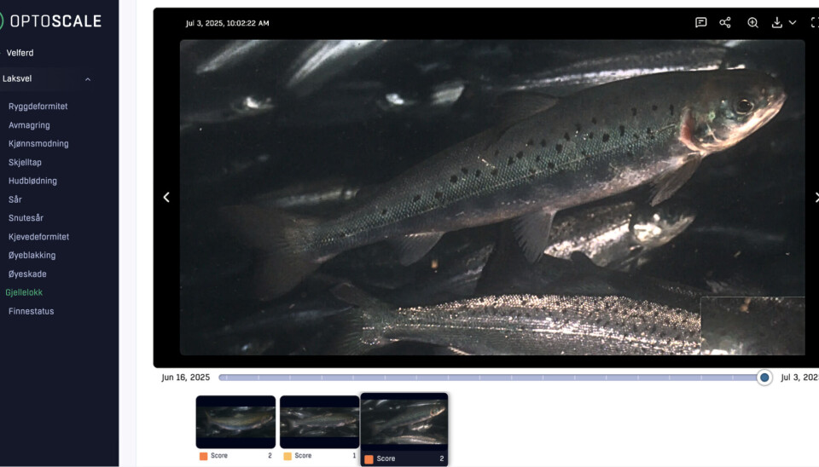819x467 pixels.
Task: Click the zoom-in magnifier icon
Action: click(752, 23)
